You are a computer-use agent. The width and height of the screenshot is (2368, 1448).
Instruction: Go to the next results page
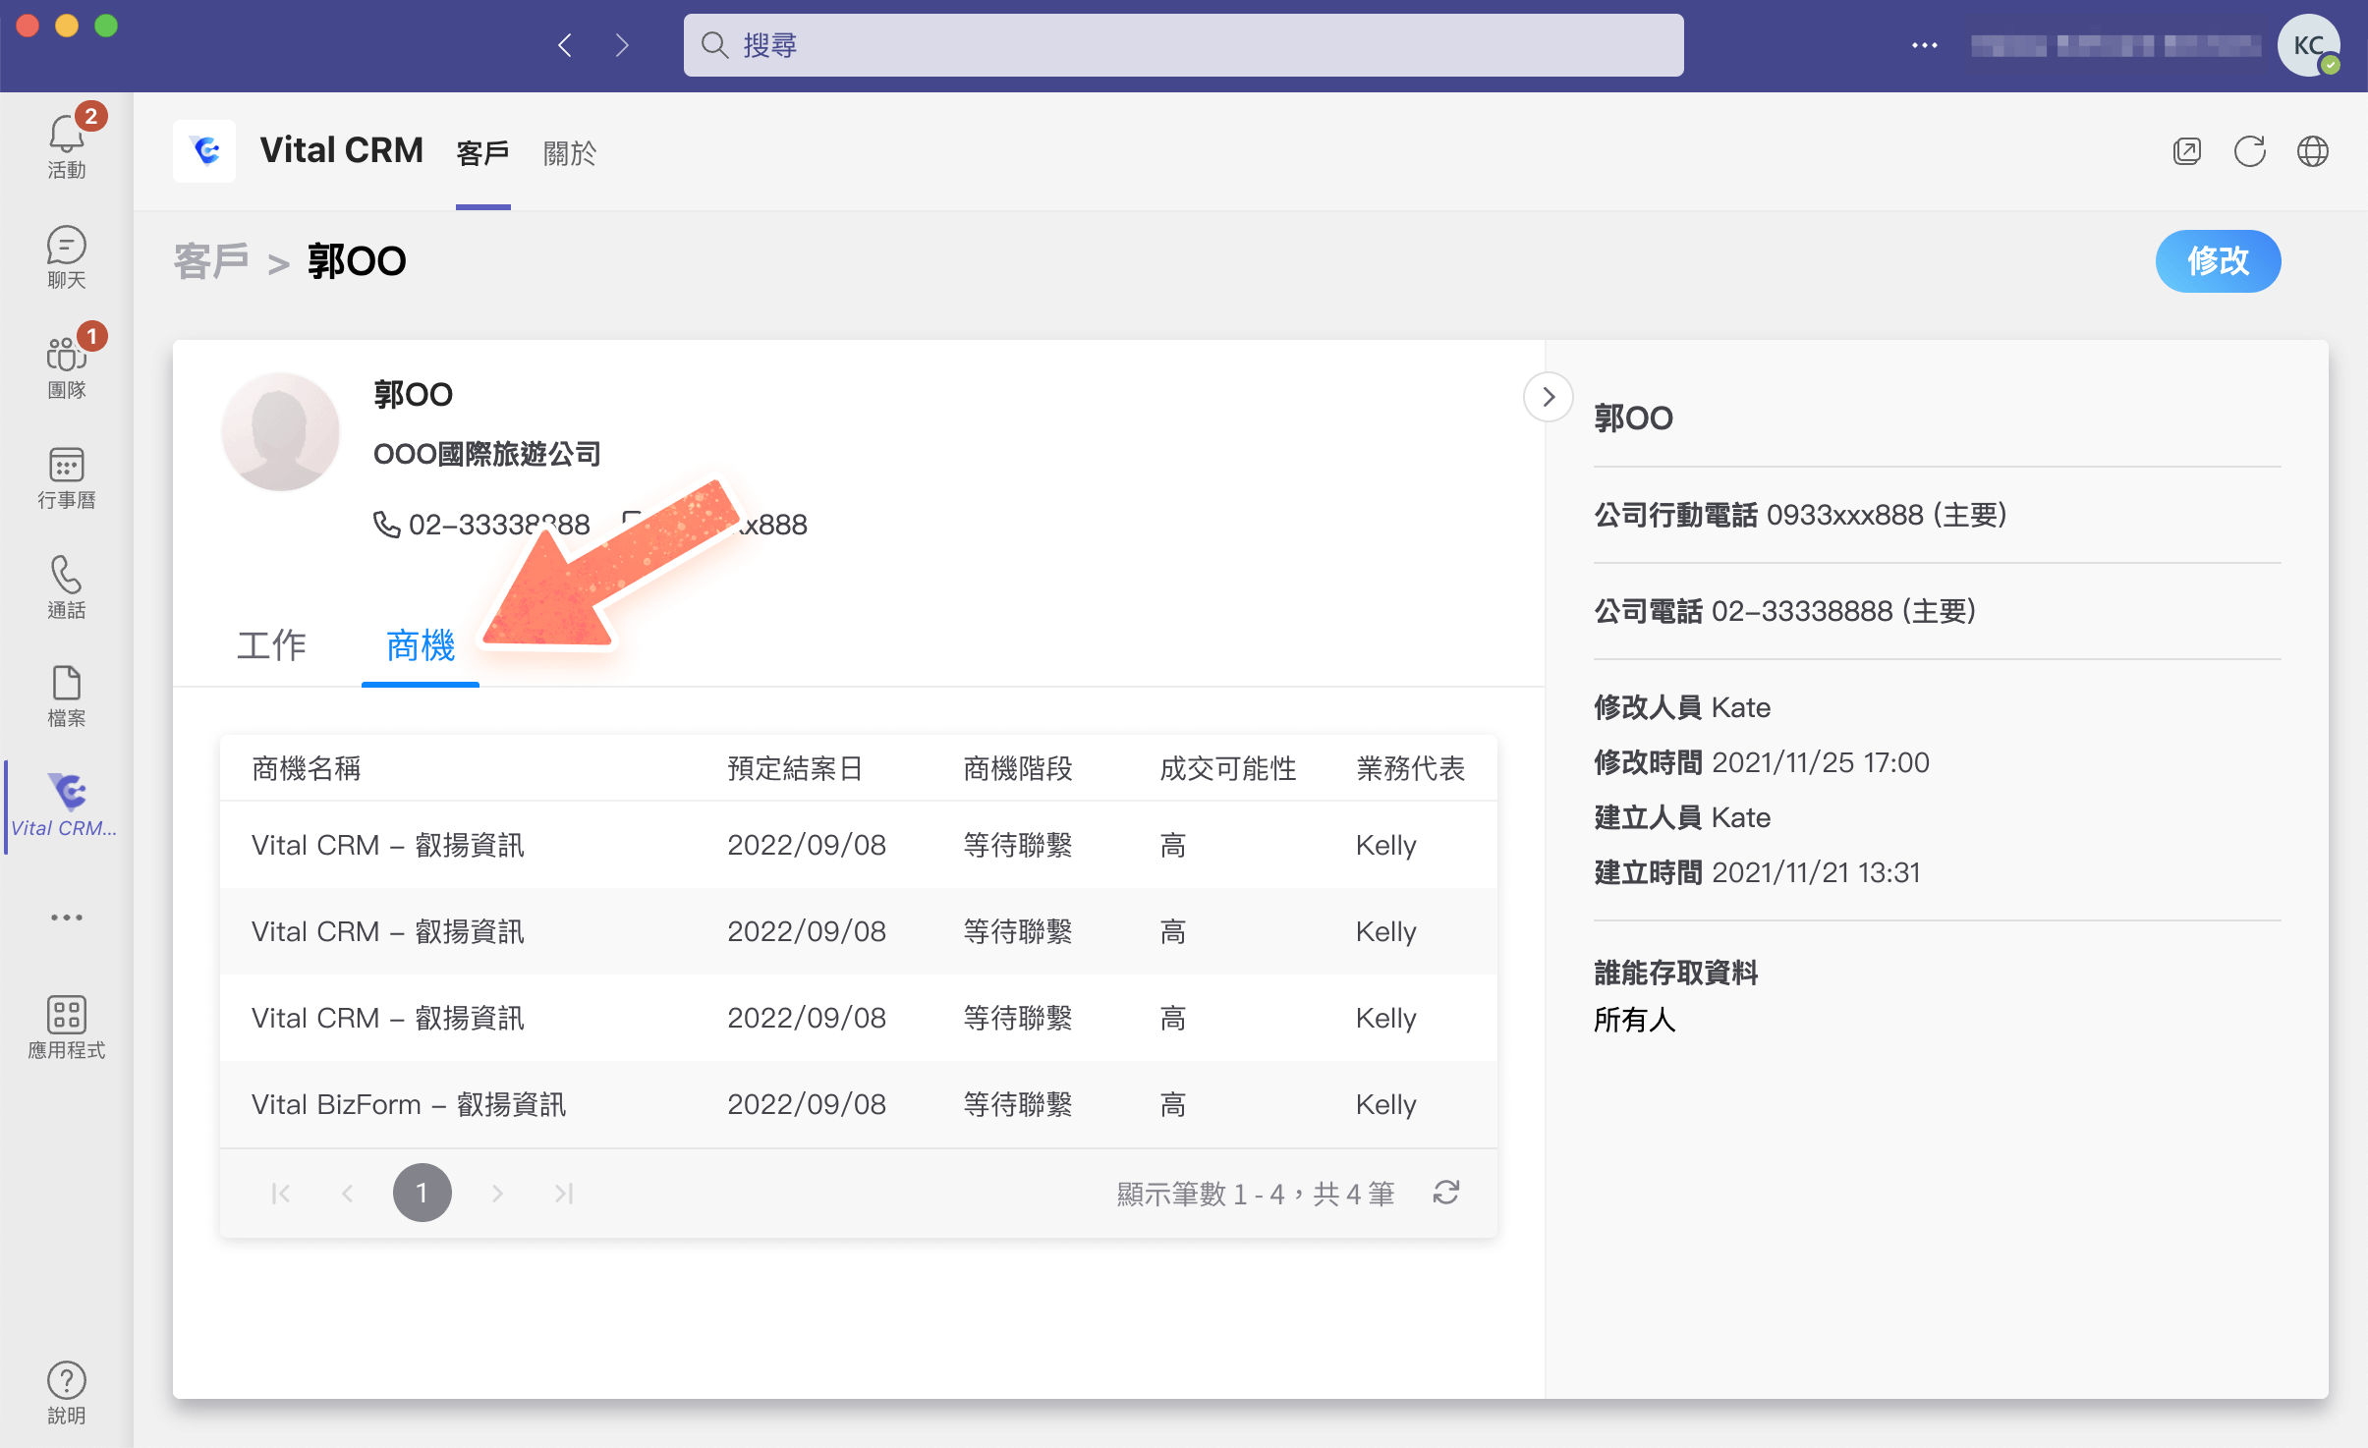[497, 1194]
